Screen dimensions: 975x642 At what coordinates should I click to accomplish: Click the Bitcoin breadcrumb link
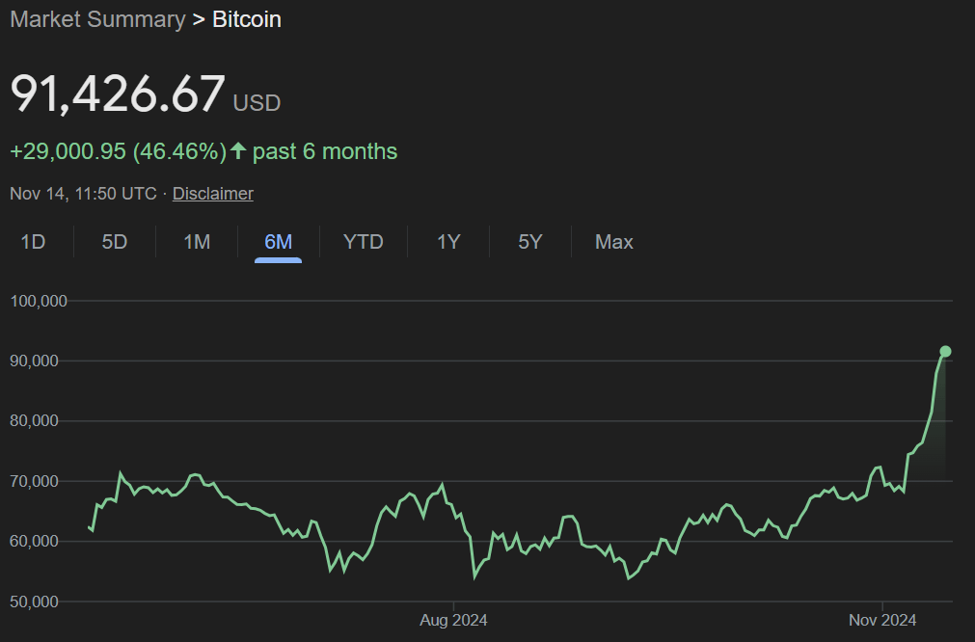[246, 19]
